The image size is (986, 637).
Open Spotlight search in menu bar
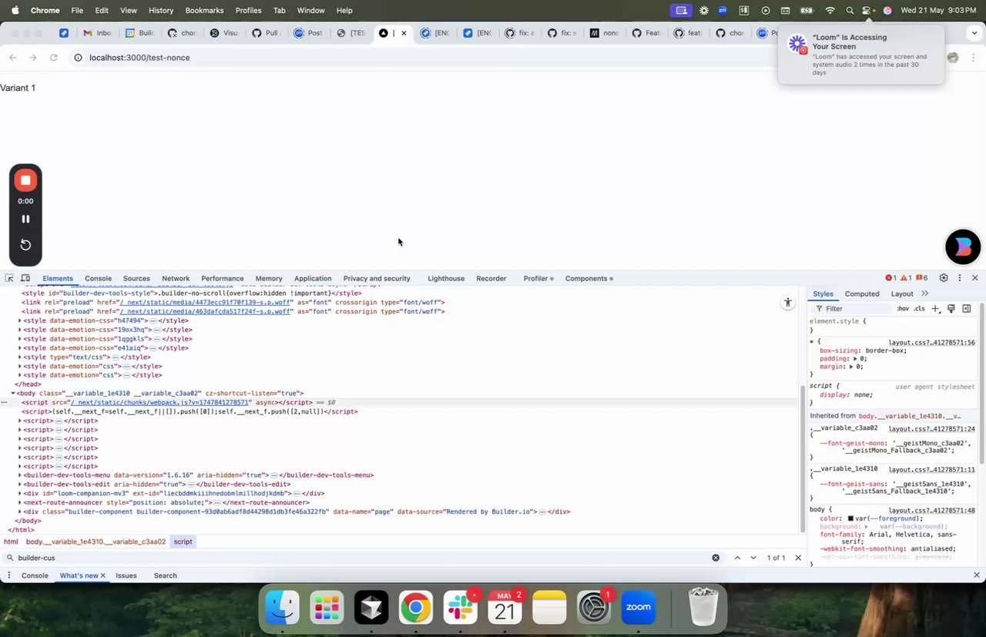(850, 11)
